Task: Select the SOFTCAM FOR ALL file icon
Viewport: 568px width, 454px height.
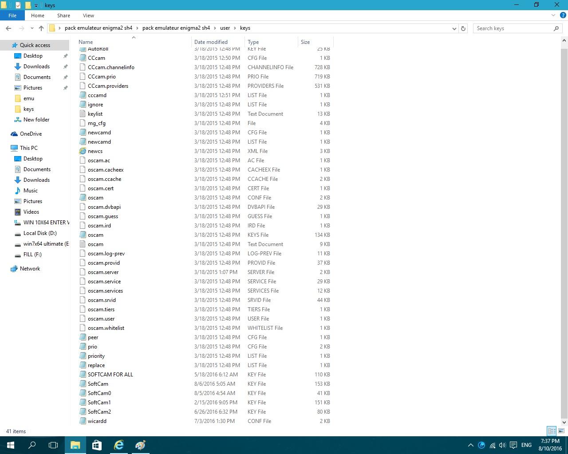Action: [83, 375]
